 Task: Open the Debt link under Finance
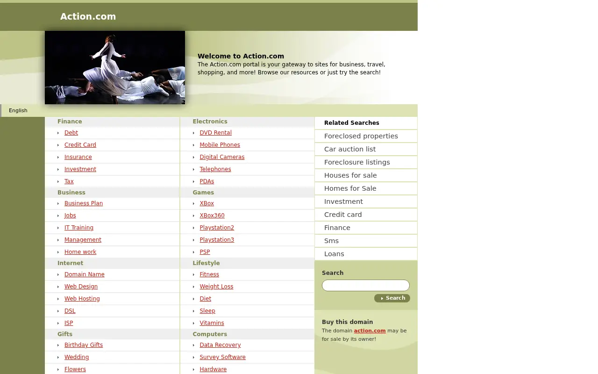pyautogui.click(x=71, y=133)
